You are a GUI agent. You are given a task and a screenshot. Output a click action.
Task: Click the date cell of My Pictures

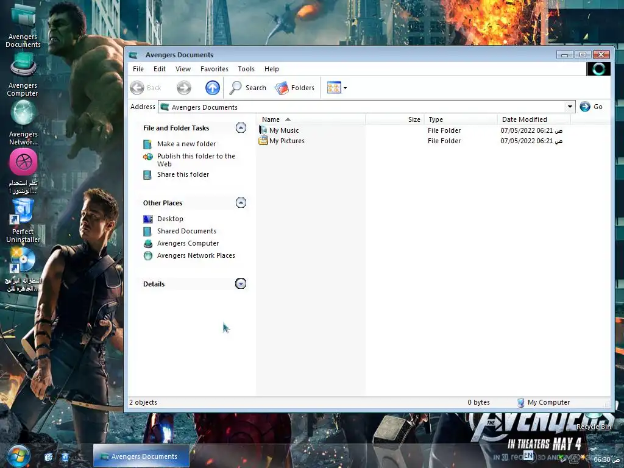(x=531, y=141)
